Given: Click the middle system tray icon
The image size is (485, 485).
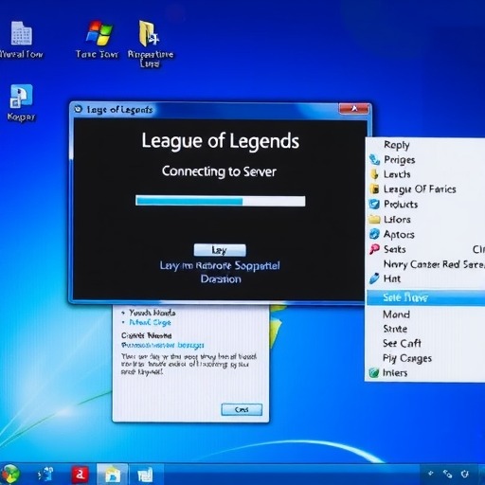Looking at the screenshot, I should tap(447, 474).
